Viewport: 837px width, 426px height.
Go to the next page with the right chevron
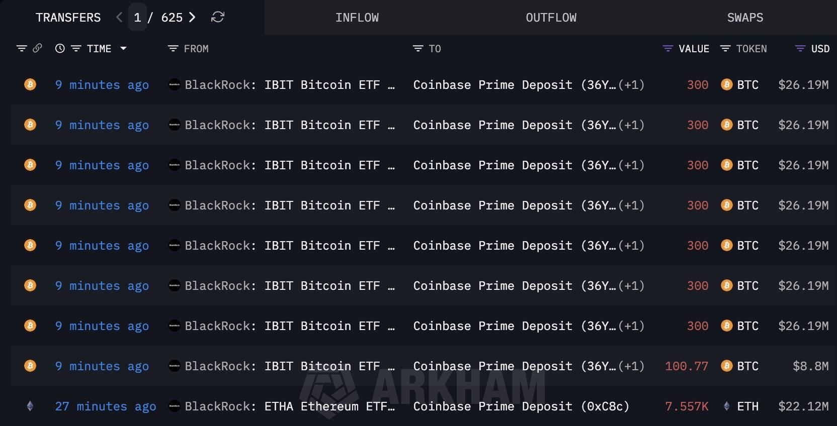(x=192, y=17)
